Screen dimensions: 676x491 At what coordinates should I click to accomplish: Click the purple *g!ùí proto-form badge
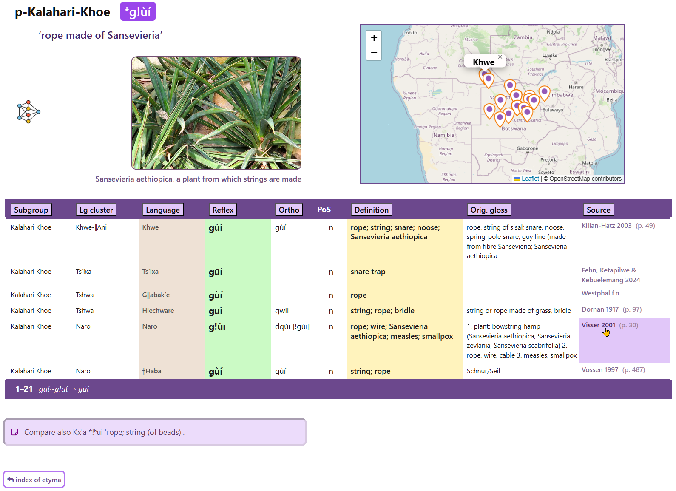point(138,11)
